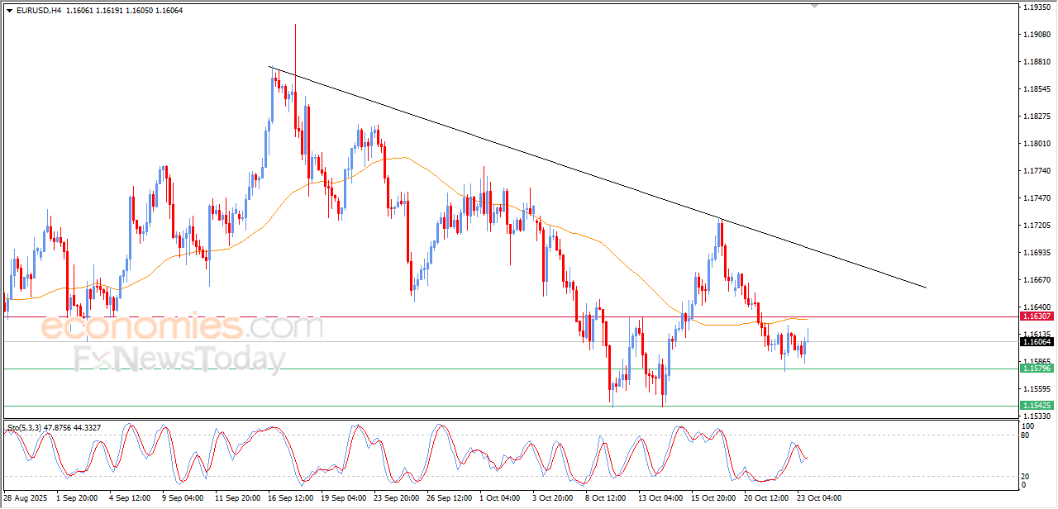
Task: Click the 23 Sep 20:00 time axis label
Action: pyautogui.click(x=396, y=498)
